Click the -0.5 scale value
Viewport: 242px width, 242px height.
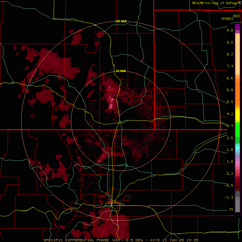[229, 186]
